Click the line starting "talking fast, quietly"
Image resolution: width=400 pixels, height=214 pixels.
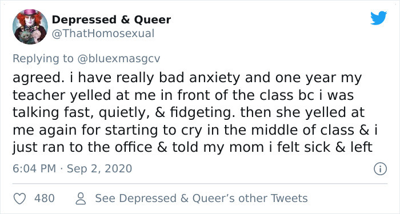click(x=189, y=113)
